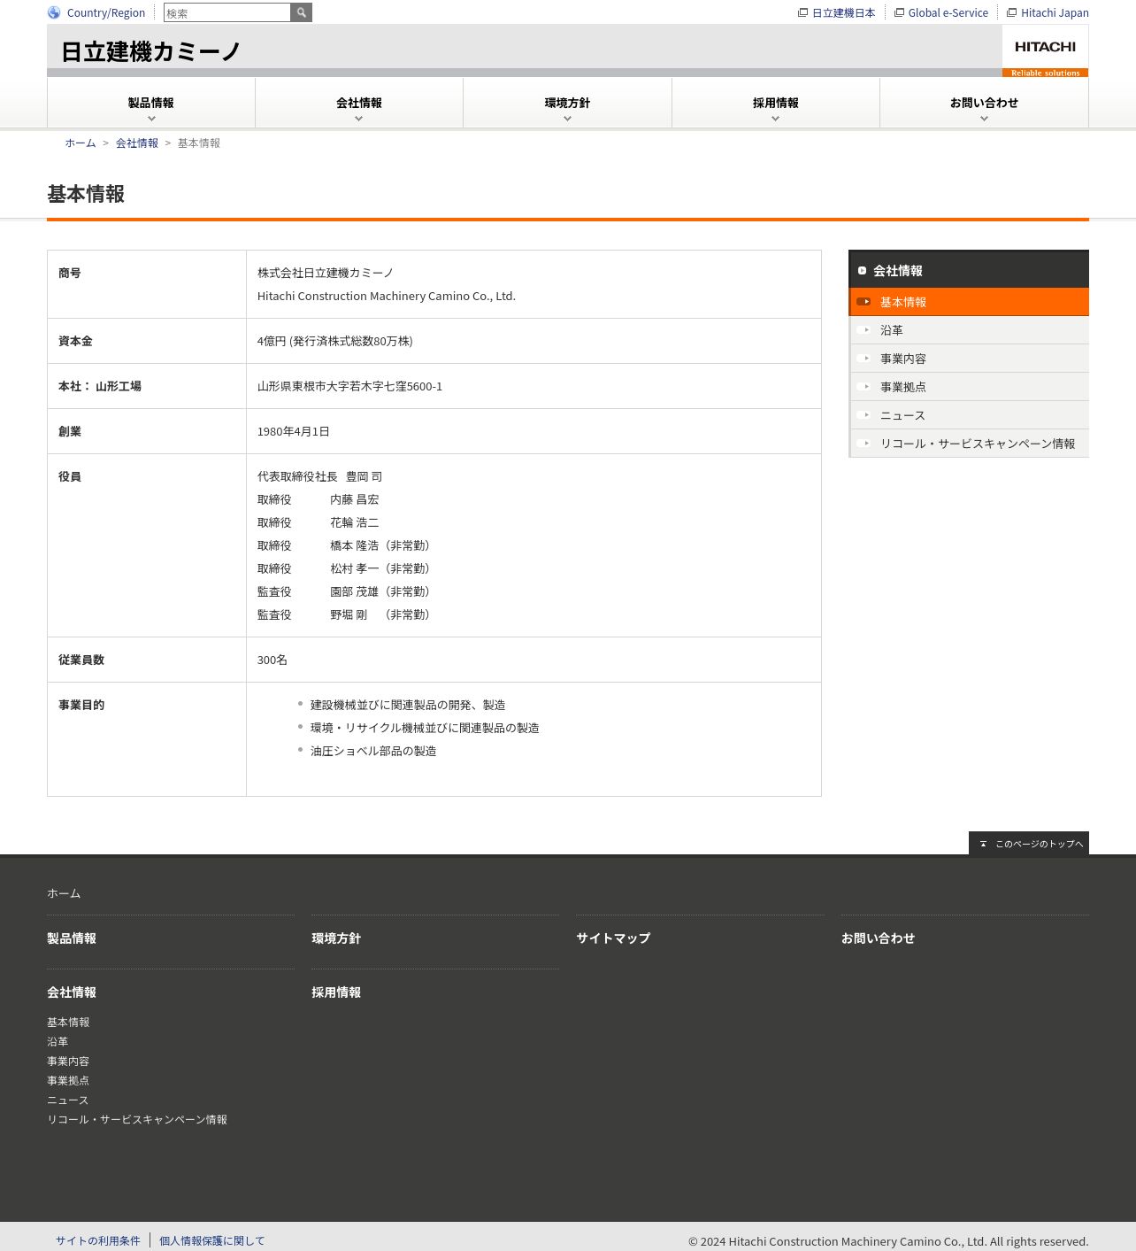Viewport: 1136px width, 1251px height.
Task: Open footer 採用情報 link
Action: pyautogui.click(x=336, y=992)
